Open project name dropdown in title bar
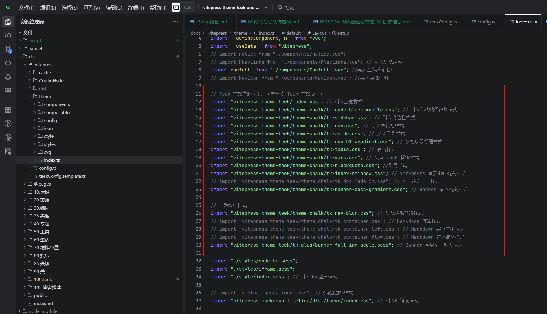 tap(235, 8)
